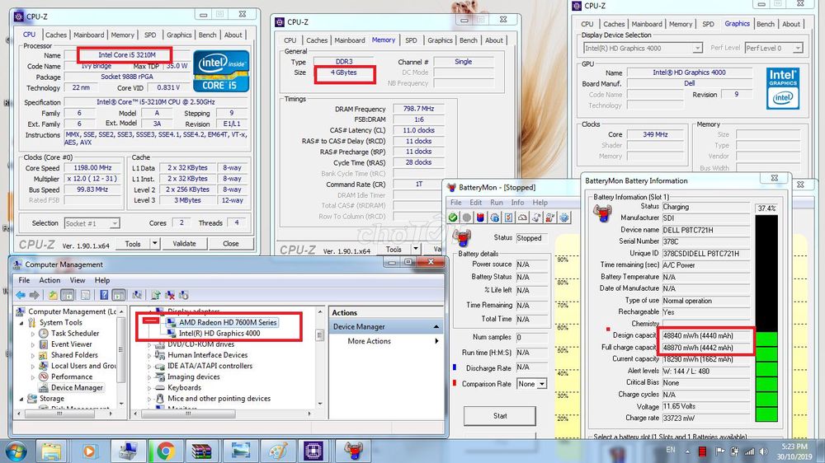Screen dimensions: 825x463
Task: Switch to the Caches tab in the CPU-Z CPU window
Action: point(56,35)
